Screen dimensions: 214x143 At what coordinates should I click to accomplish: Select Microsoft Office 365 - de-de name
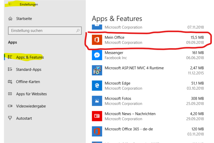pyautogui.click(x=129, y=129)
